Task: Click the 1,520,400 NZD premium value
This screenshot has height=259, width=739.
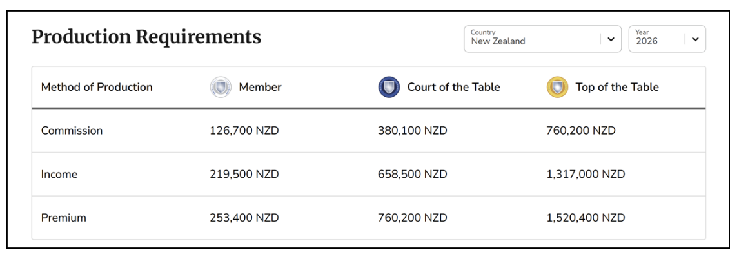Action: point(585,218)
